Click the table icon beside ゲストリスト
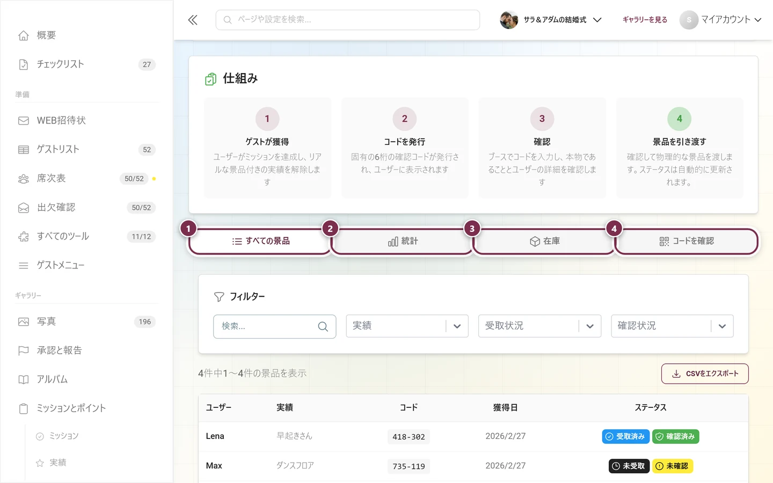 pos(24,150)
